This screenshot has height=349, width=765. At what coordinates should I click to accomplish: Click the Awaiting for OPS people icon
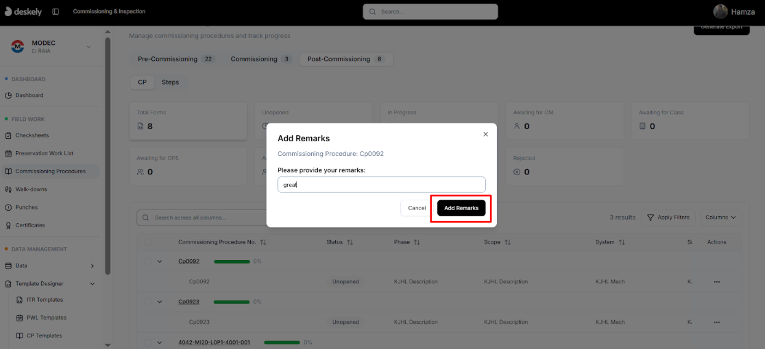(x=140, y=172)
